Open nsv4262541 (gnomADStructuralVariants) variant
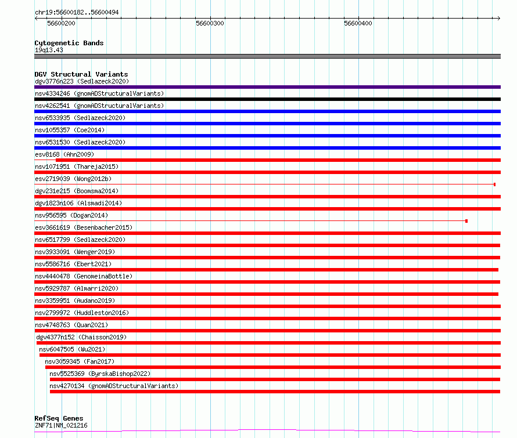Viewport: 517px width, 438px height. [x=99, y=106]
